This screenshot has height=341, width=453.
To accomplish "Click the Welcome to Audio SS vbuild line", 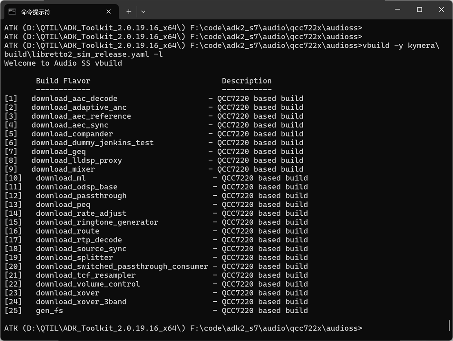I will pos(63,63).
